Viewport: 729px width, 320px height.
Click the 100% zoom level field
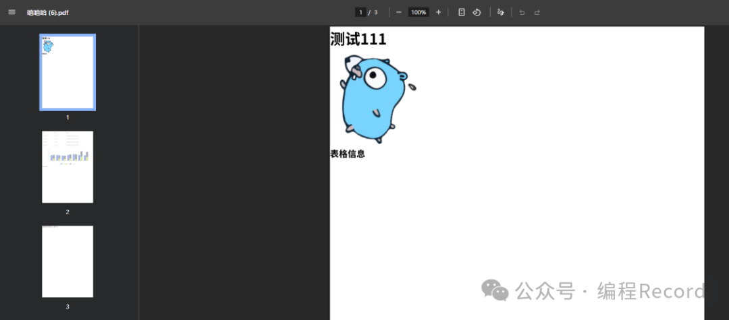[x=418, y=12]
